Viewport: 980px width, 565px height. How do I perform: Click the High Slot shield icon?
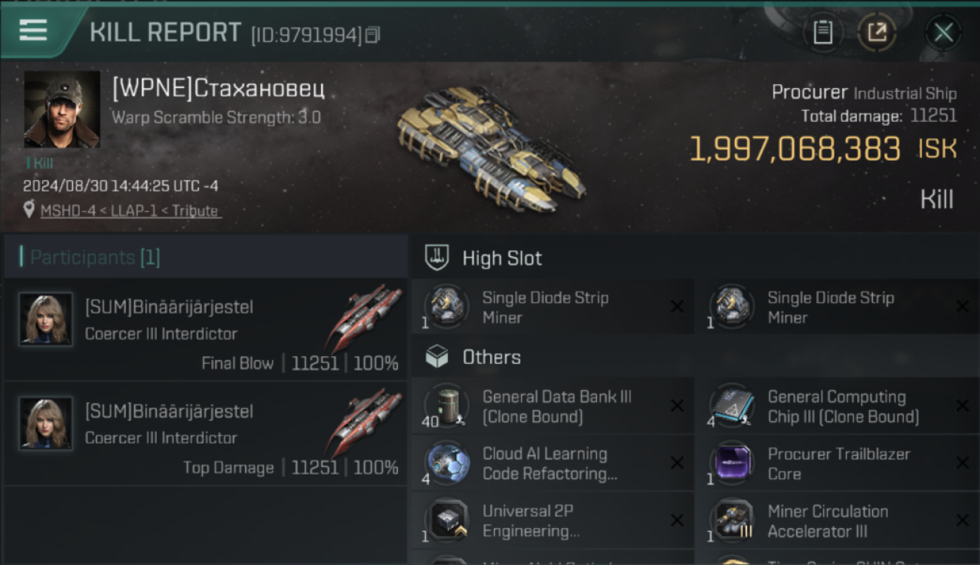pyautogui.click(x=437, y=258)
